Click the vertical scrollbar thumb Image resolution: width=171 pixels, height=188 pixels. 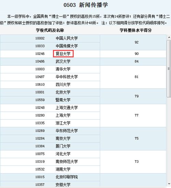point(169,69)
